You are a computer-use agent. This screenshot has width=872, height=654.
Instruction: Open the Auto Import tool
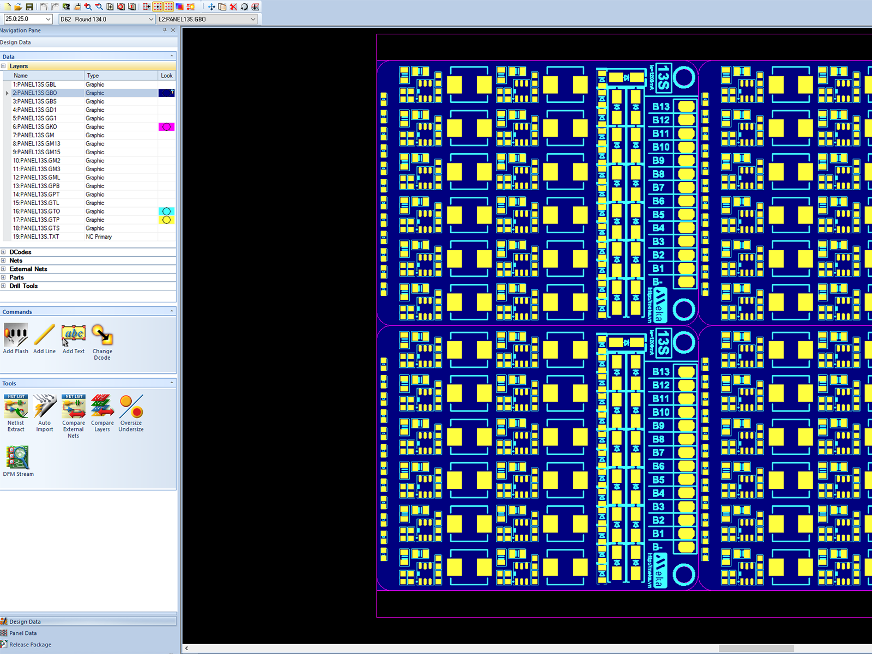click(x=45, y=414)
